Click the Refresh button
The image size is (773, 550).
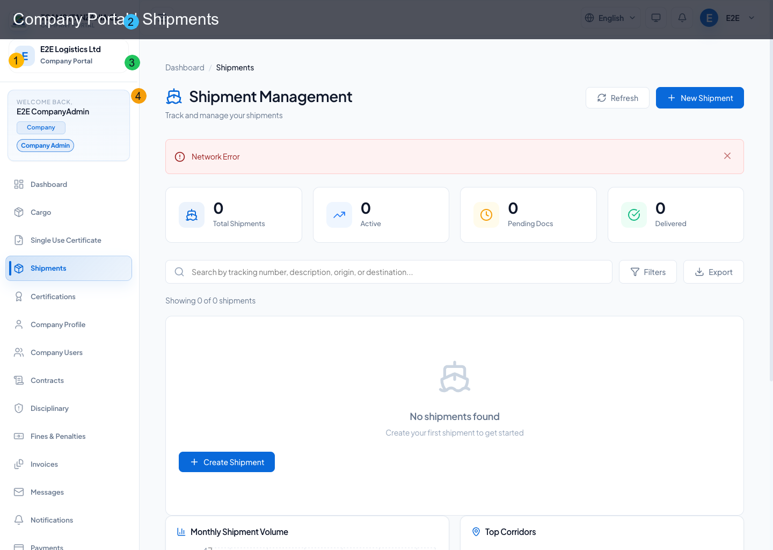[617, 98]
